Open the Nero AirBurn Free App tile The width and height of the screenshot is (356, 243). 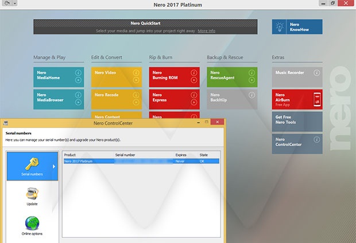297,99
